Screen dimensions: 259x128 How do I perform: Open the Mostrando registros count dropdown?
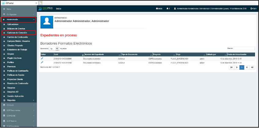coord(54,48)
